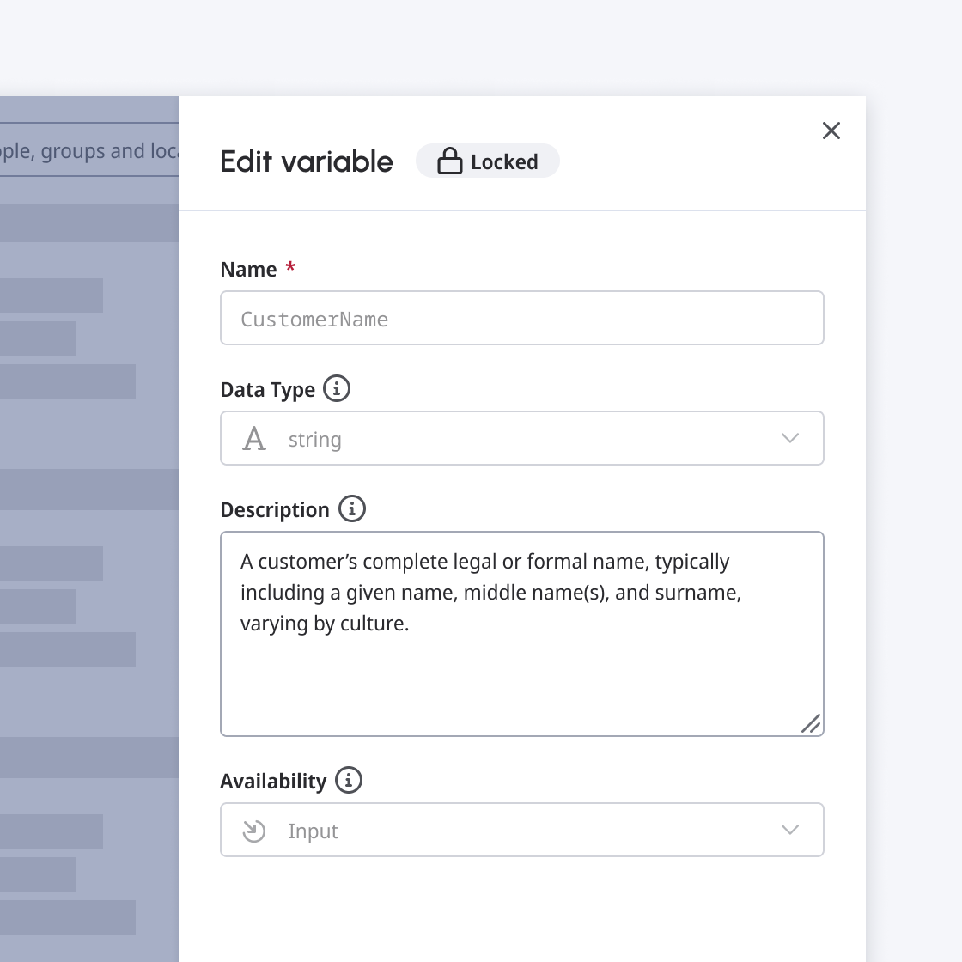
Task: Click the padlock icon beside Locked
Action: (x=449, y=161)
